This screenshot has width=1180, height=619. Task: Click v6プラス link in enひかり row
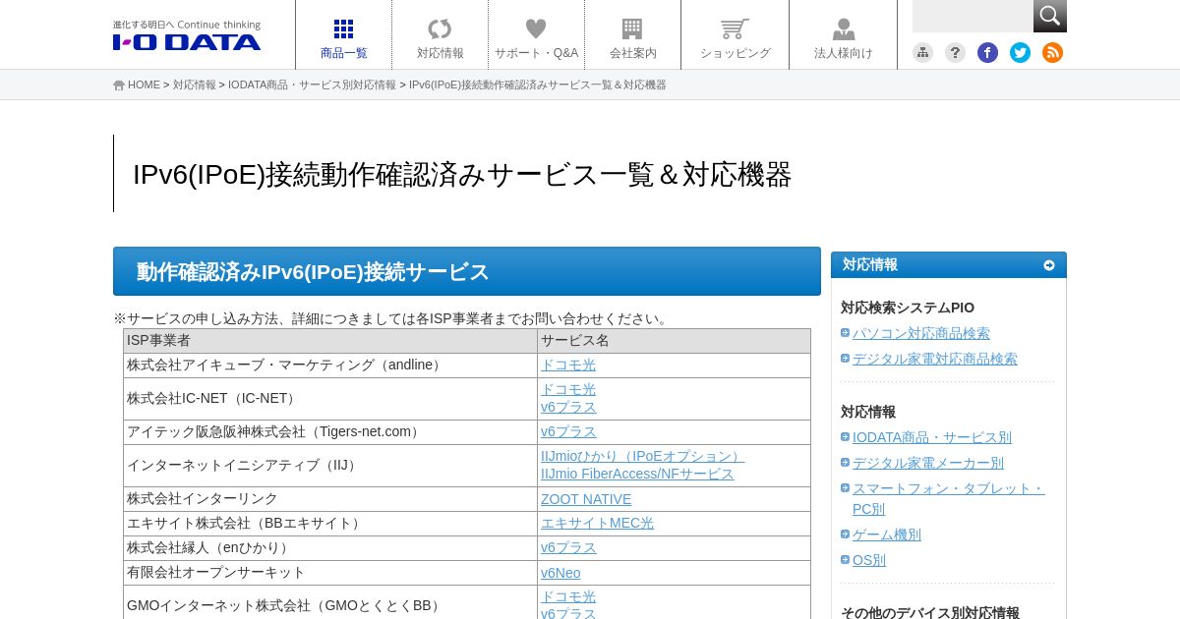(x=568, y=548)
